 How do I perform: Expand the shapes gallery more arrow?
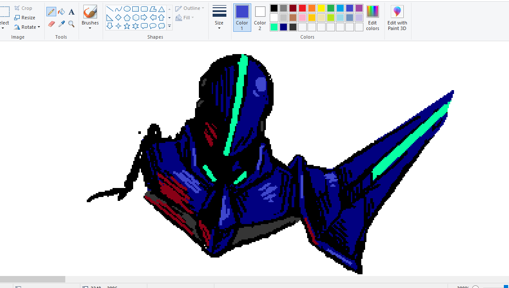point(170,26)
